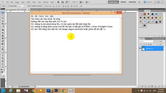The width and height of the screenshot is (166, 93).
Task: Select the Brush tool
Action: (x=3, y=33)
